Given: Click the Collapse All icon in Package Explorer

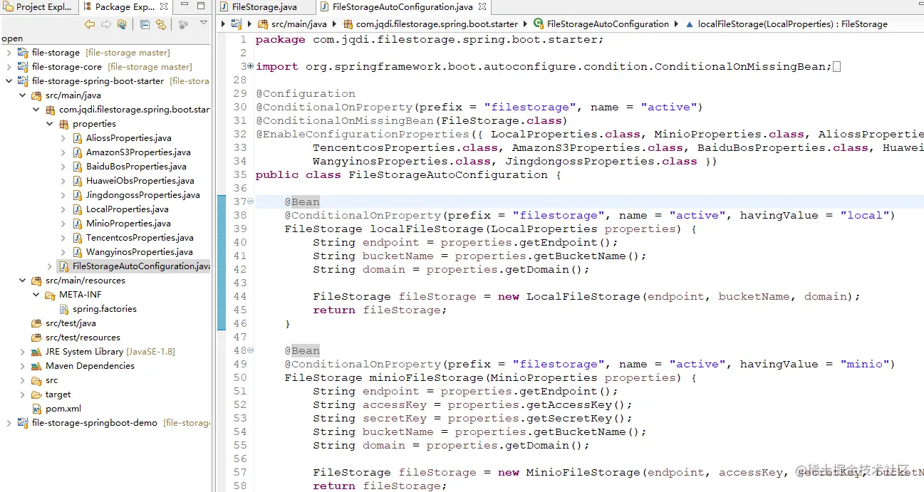Looking at the screenshot, I should point(145,24).
